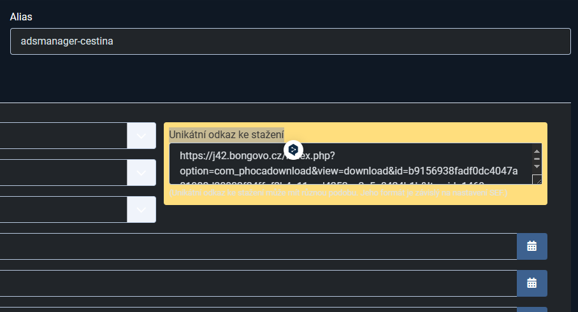The image size is (578, 312).
Task: Click inside the bottom select box field
Action: click(64, 209)
